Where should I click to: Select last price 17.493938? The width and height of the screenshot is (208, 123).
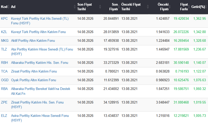click(111, 40)
